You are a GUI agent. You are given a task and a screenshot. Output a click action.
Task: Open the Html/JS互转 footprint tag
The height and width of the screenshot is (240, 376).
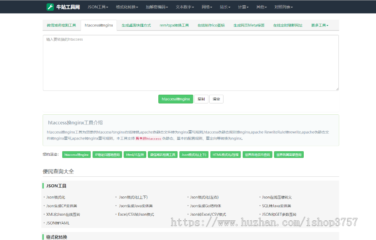click(135, 155)
